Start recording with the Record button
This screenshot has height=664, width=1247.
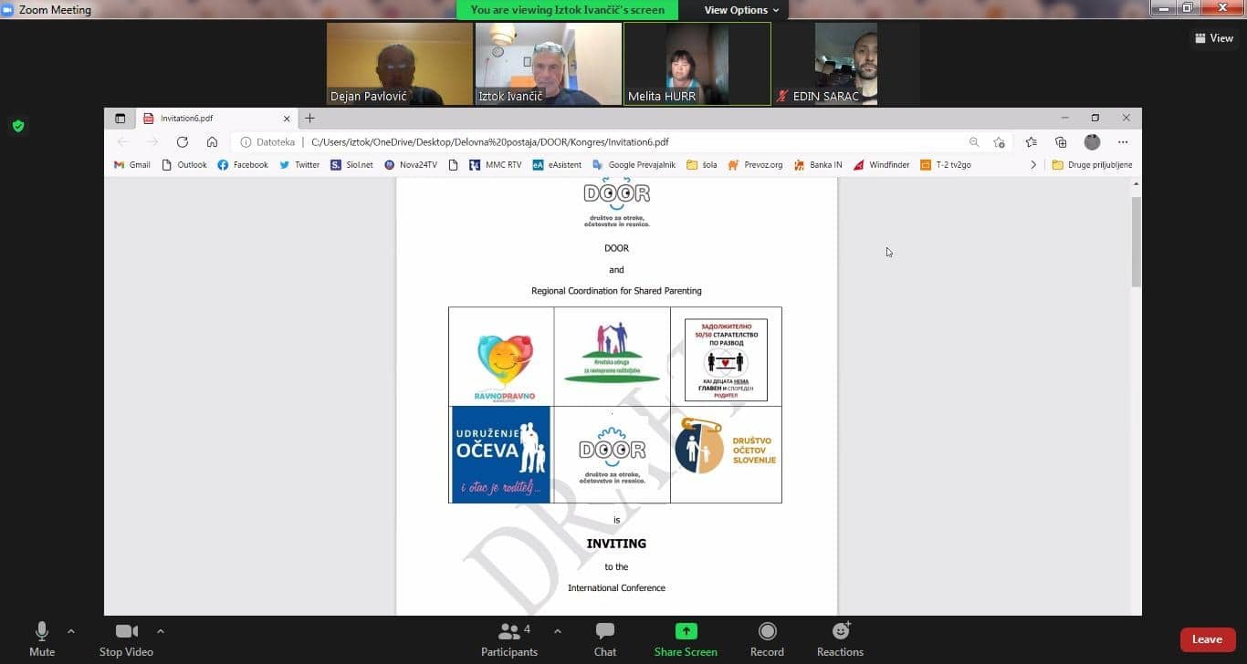click(x=767, y=638)
